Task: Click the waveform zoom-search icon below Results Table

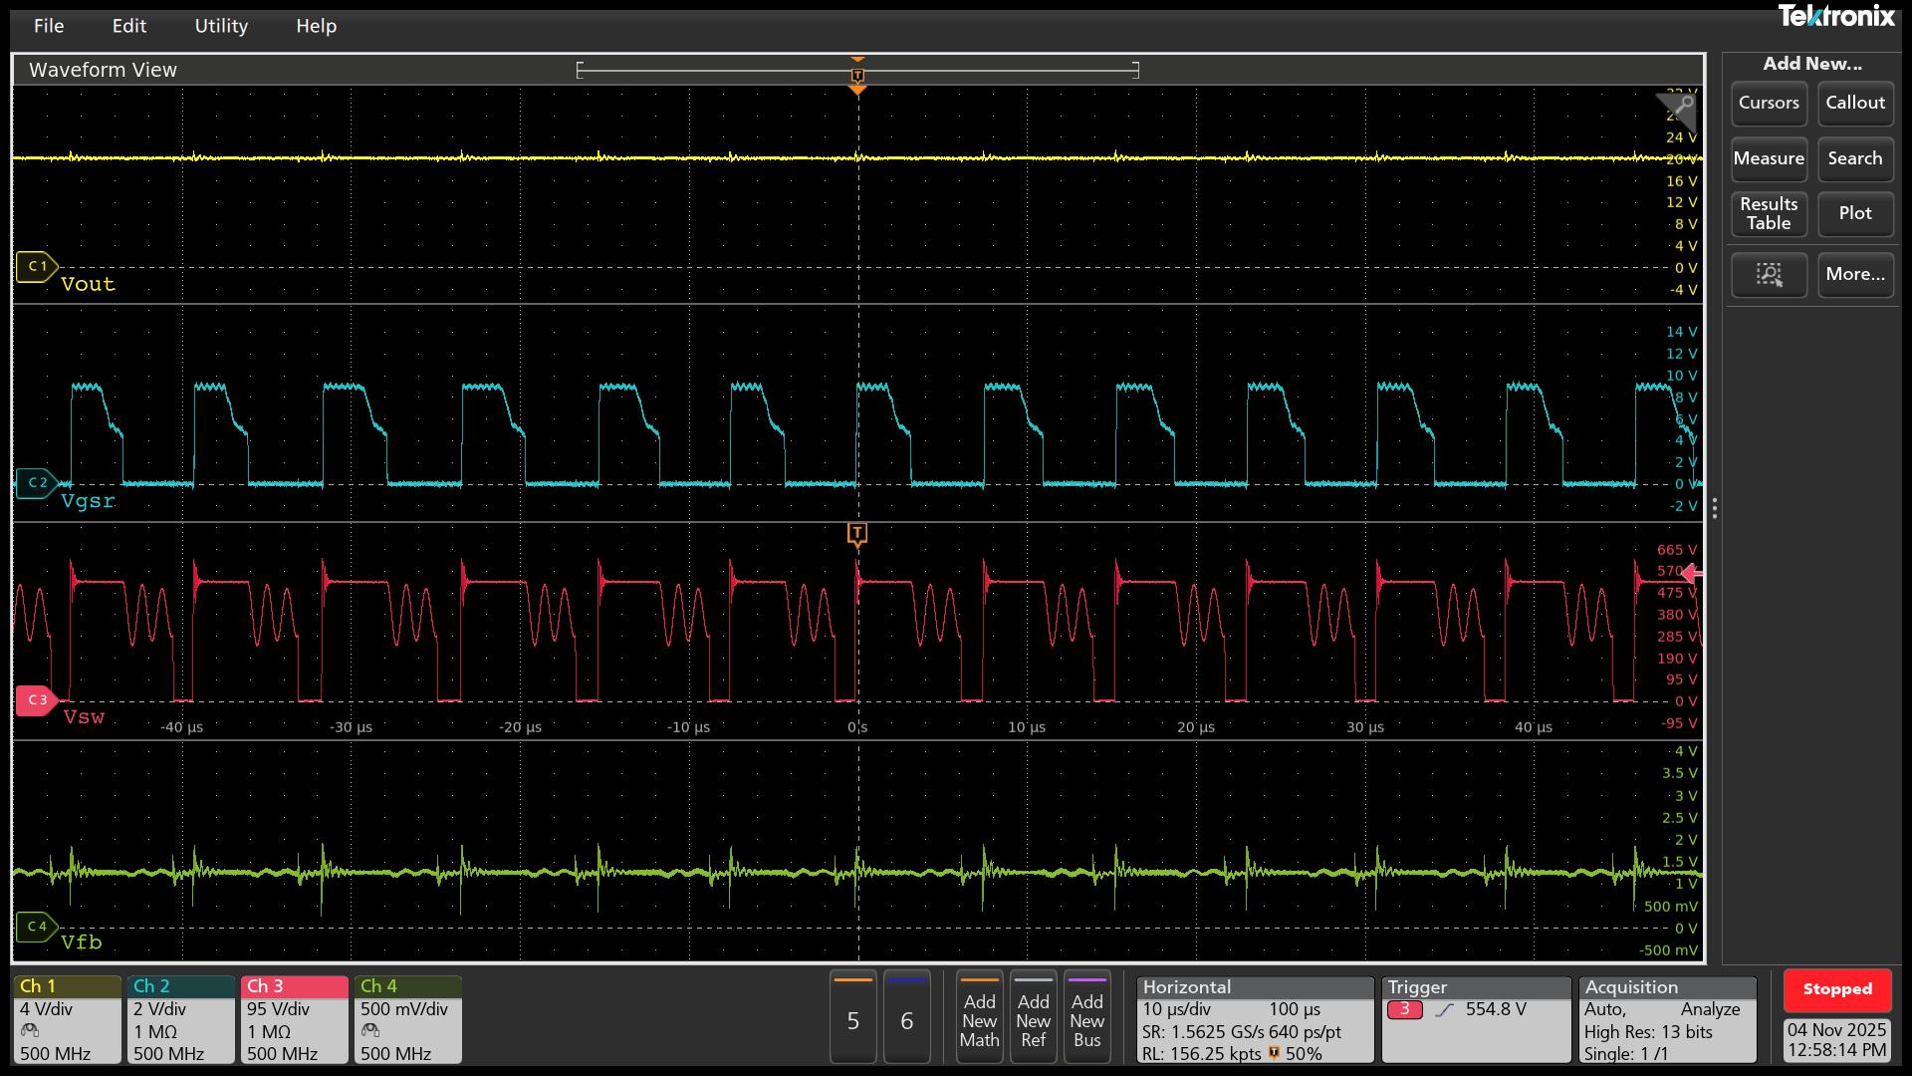Action: click(1769, 275)
